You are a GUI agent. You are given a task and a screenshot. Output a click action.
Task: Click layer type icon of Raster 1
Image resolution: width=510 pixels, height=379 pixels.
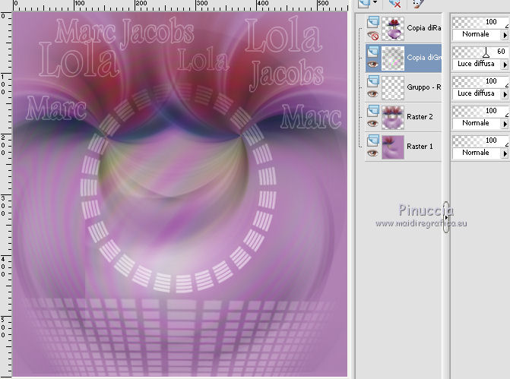click(x=373, y=141)
